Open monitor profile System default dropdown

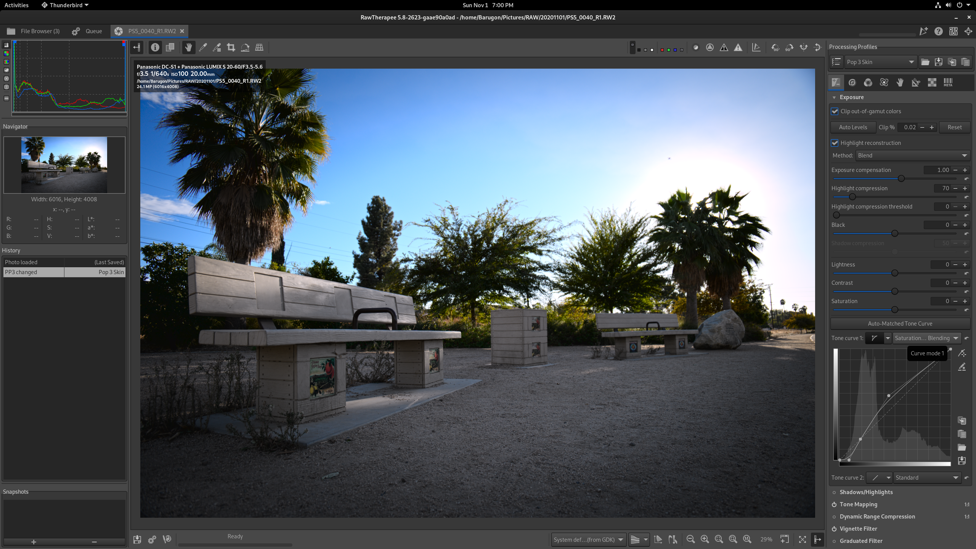pos(588,539)
